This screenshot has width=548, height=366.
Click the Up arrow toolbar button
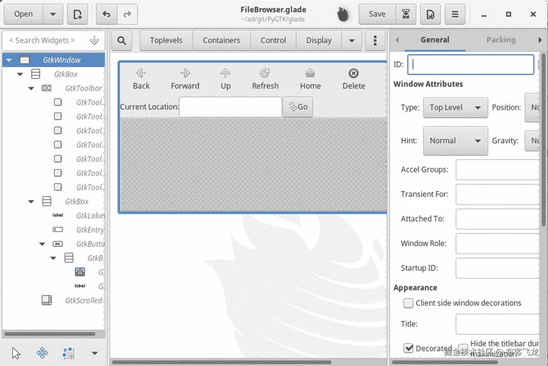(225, 79)
